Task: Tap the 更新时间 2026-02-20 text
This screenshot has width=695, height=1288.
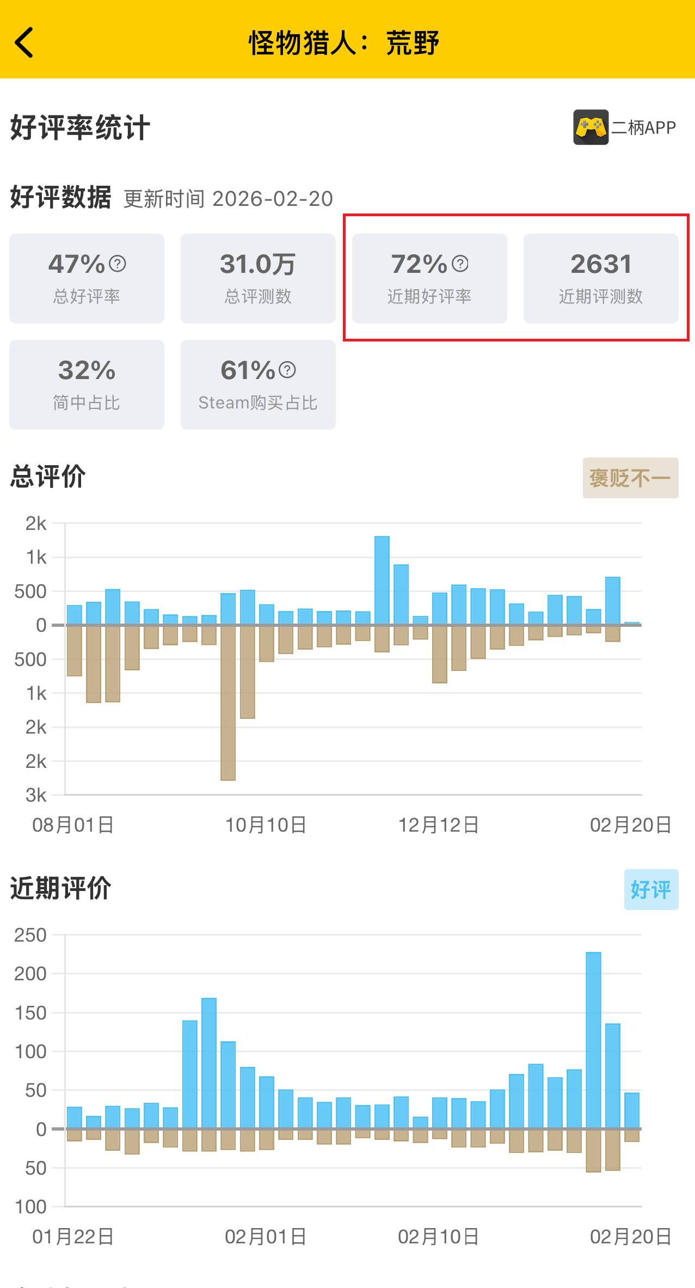Action: 228,199
